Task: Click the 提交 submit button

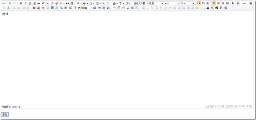Action: tap(4, 115)
